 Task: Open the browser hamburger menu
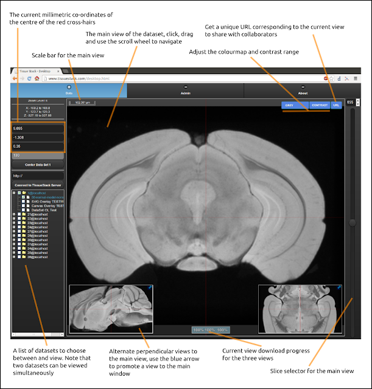[356, 78]
